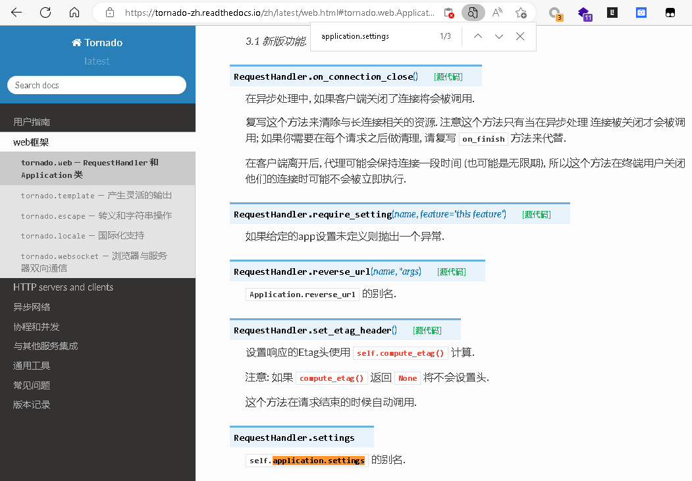Reload the current page
Screen dimensions: 692x481
pos(45,13)
